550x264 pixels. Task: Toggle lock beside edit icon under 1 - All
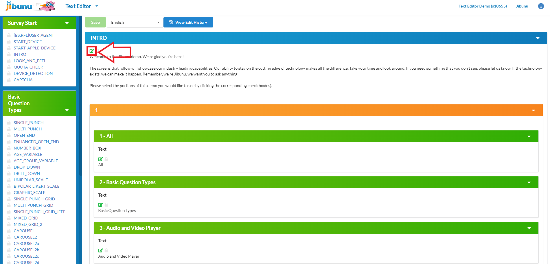coord(106,159)
